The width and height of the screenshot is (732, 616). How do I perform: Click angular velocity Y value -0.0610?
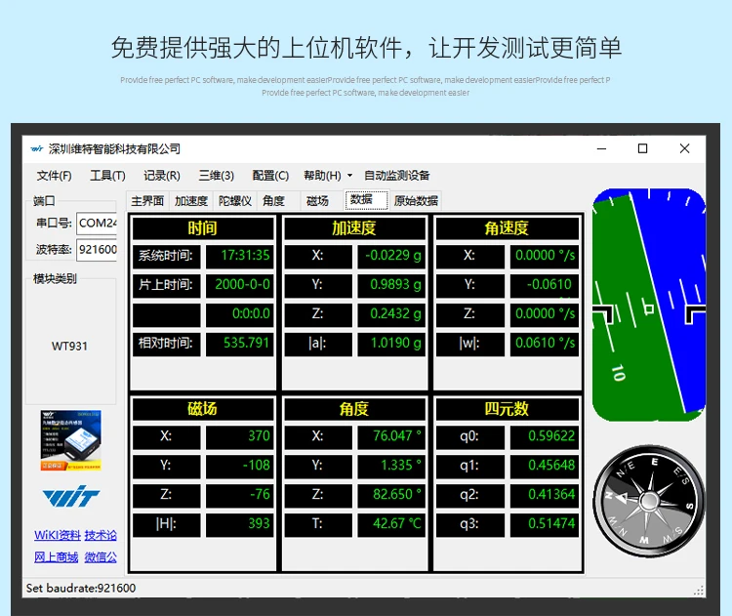click(545, 284)
